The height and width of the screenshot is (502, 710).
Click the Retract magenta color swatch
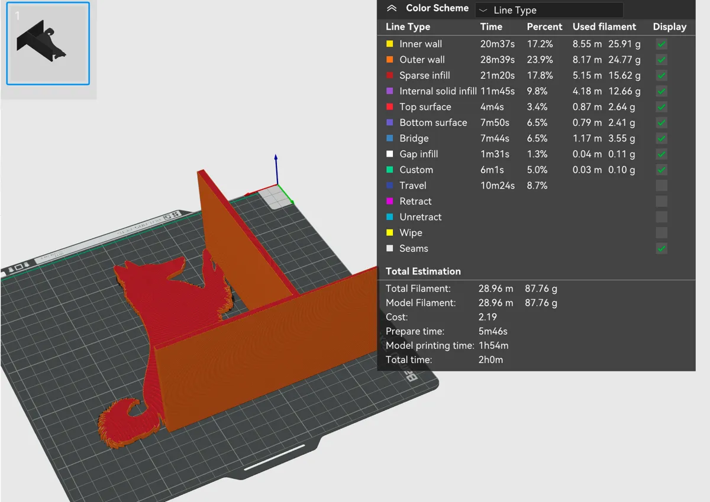point(390,201)
